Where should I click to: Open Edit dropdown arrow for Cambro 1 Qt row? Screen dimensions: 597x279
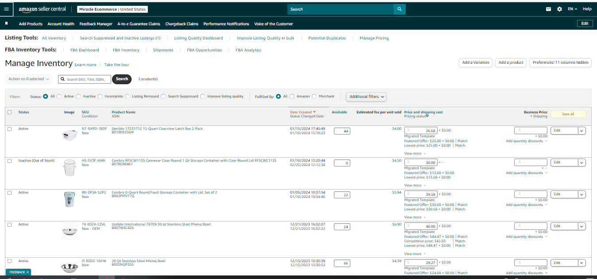tap(582, 163)
